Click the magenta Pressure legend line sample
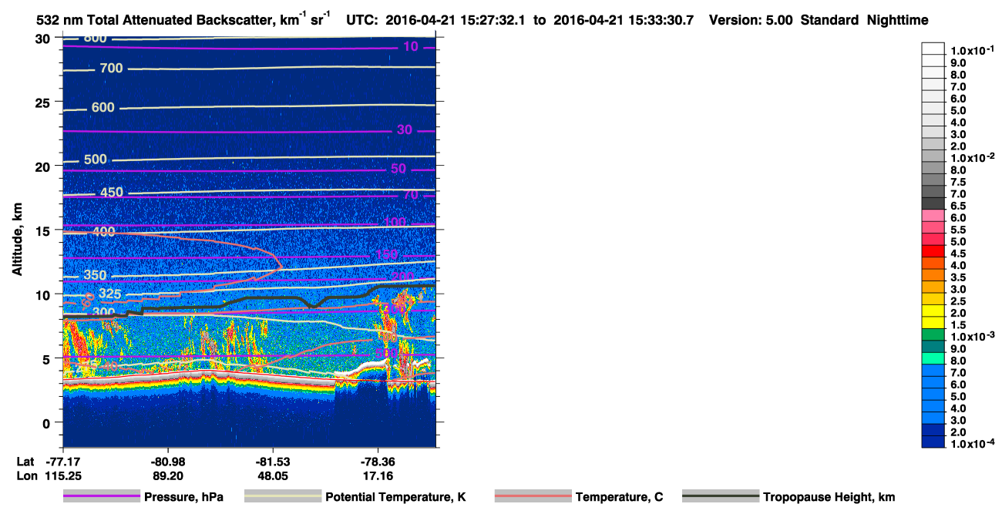This screenshot has height=514, width=1002. pos(102,497)
